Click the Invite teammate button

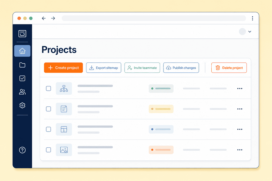(142, 68)
